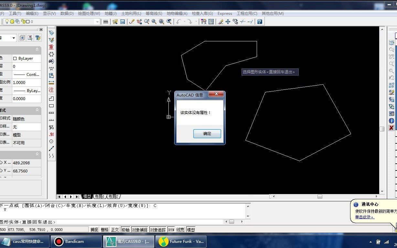Toggle 正交 ortho mode in status bar
This screenshot has width=397, height=248.
115,230
